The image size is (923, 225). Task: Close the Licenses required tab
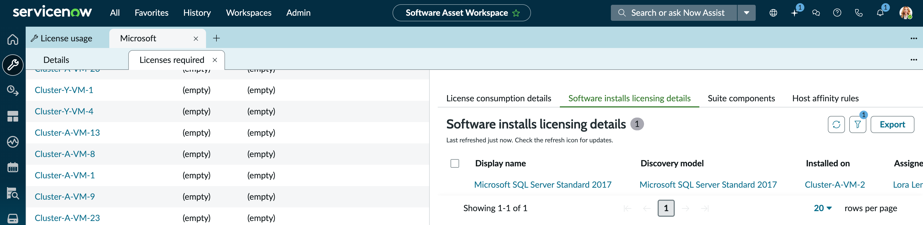215,60
